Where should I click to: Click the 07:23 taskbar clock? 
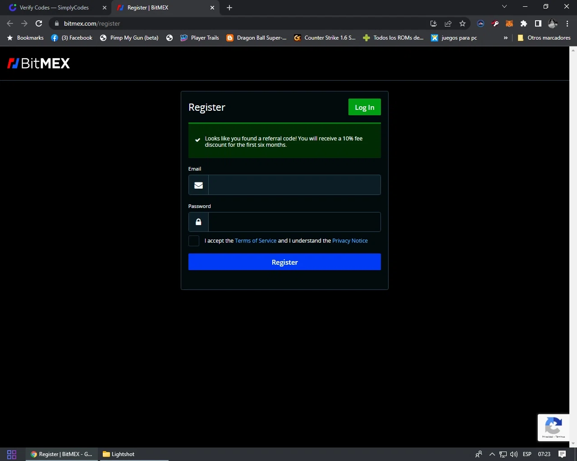544,454
